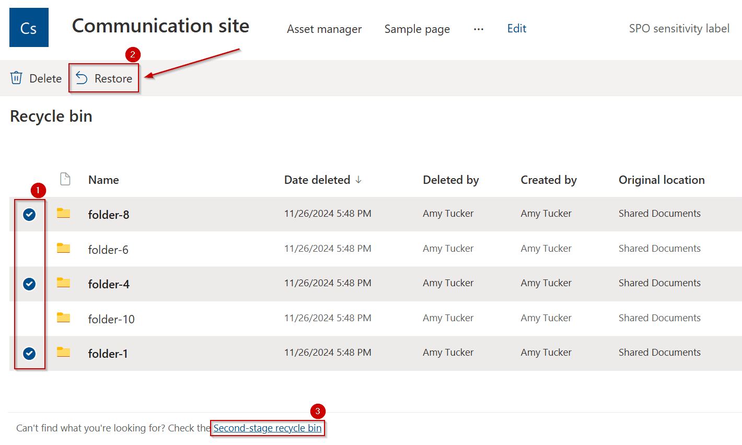
Task: Click the folder icon beside folder-8
Action: 63,214
